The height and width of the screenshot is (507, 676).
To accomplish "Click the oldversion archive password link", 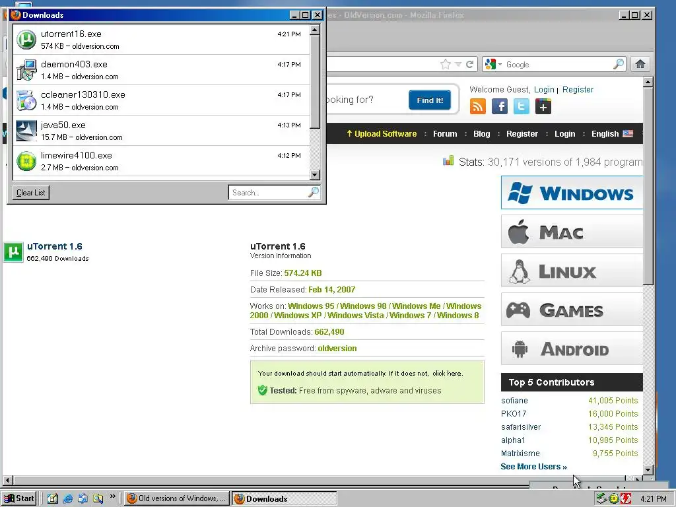I will pyautogui.click(x=337, y=349).
